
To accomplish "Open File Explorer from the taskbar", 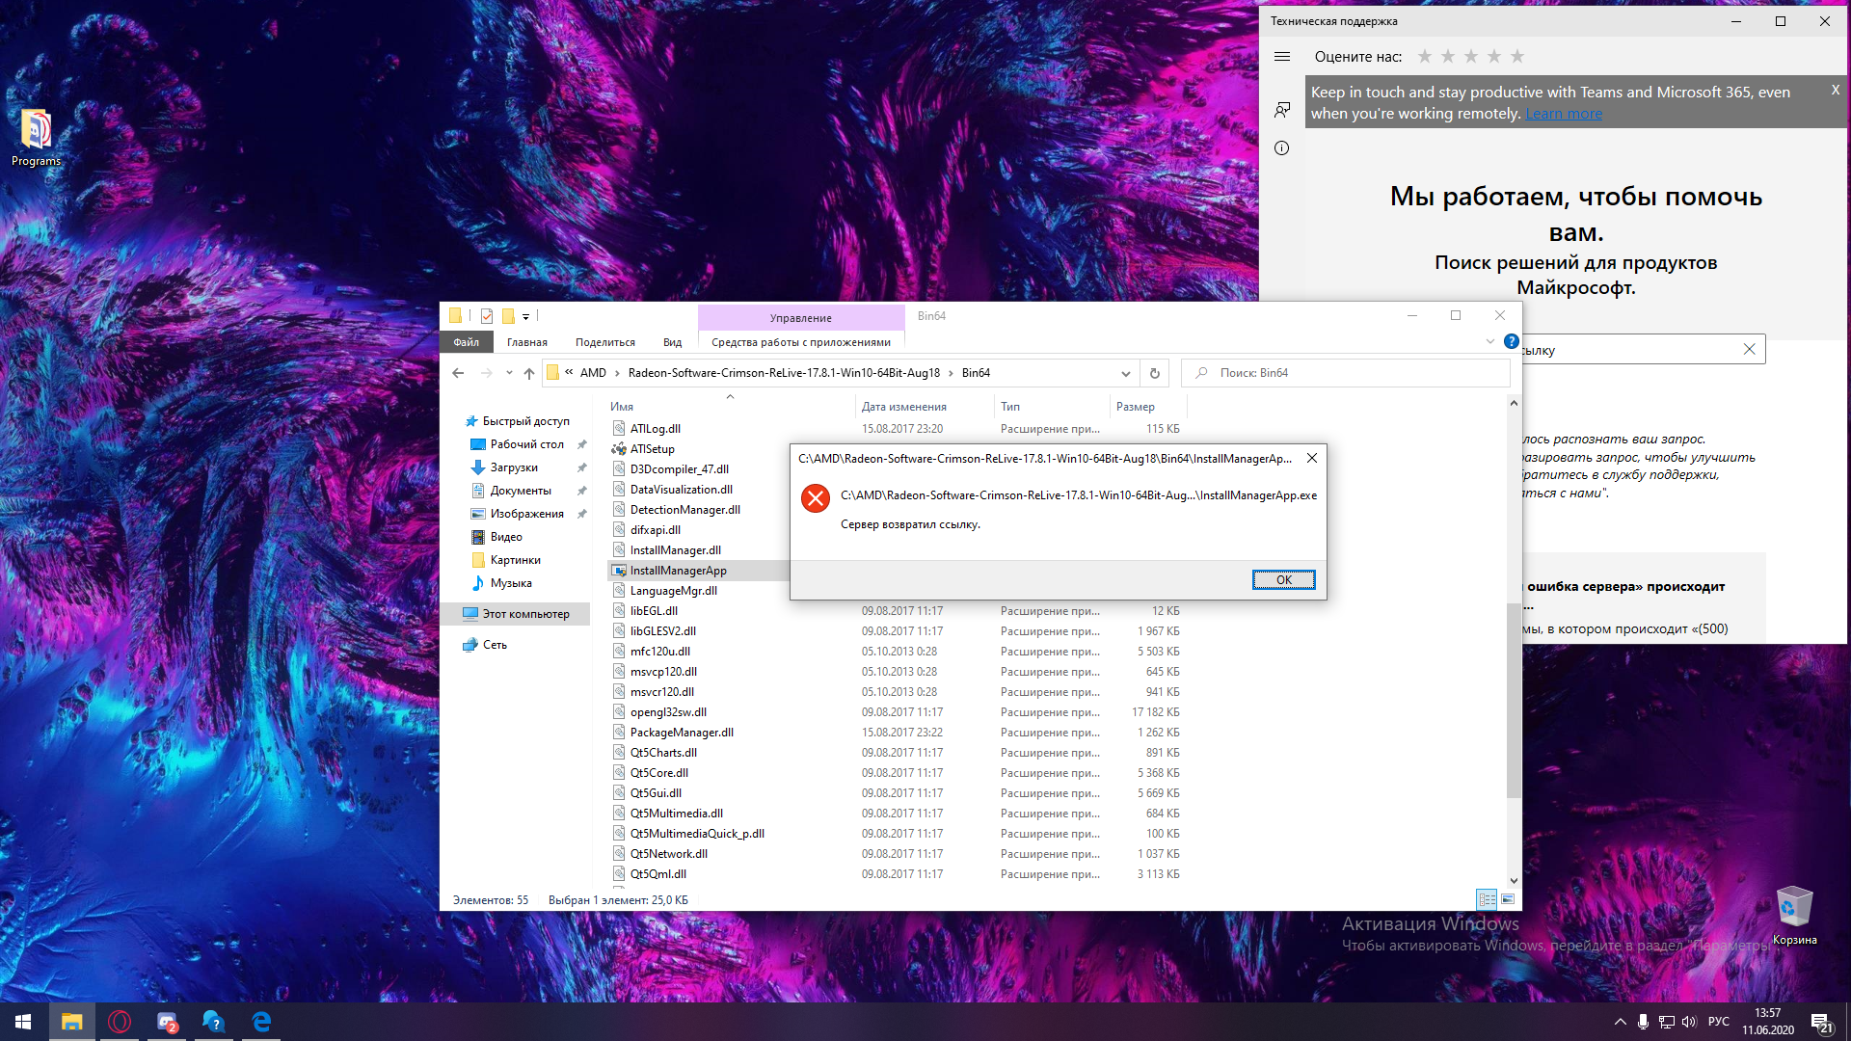I will [71, 1022].
